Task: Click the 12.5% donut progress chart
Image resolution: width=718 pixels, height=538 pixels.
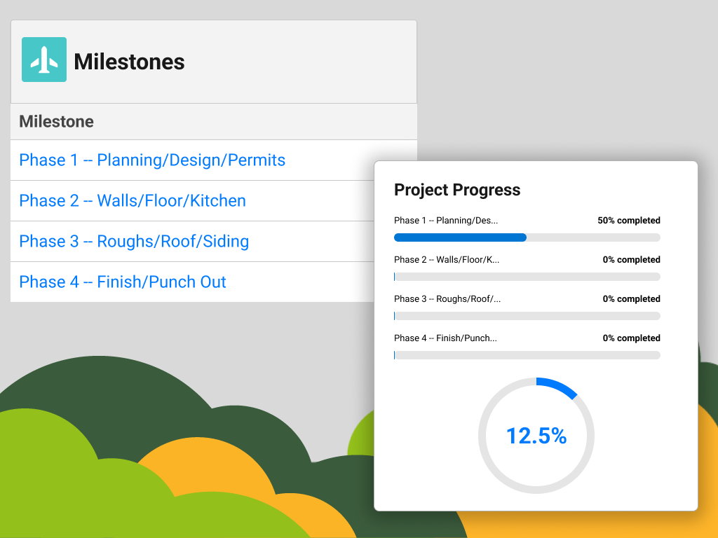Action: pos(536,436)
